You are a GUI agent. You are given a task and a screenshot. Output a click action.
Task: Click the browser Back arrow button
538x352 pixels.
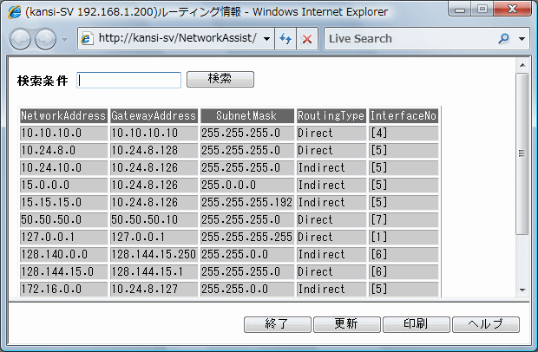[x=21, y=39]
